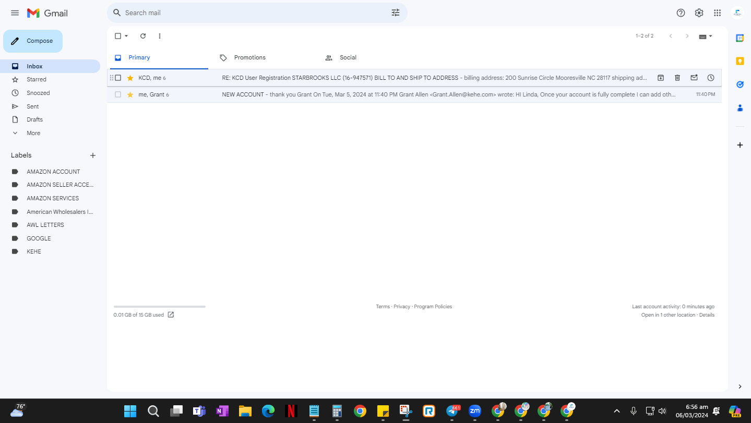
Task: Open search options filter icon
Action: (396, 13)
